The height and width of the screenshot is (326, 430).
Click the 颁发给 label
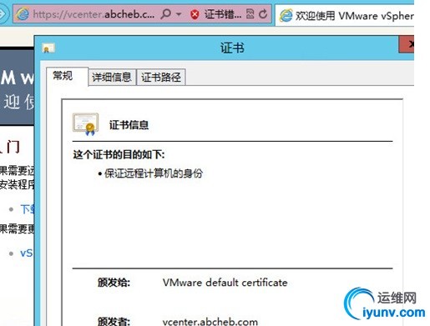point(114,283)
